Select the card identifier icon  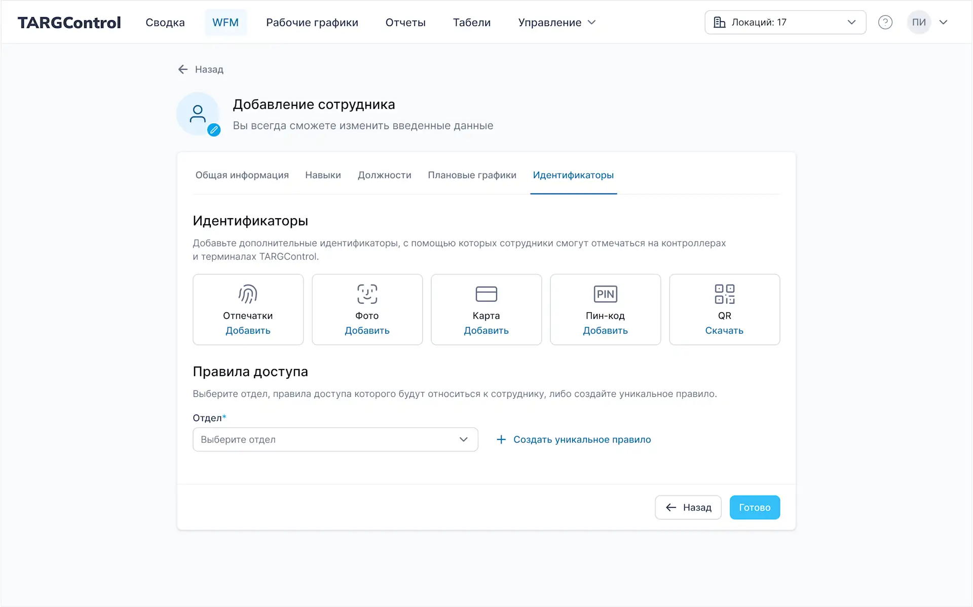486,294
